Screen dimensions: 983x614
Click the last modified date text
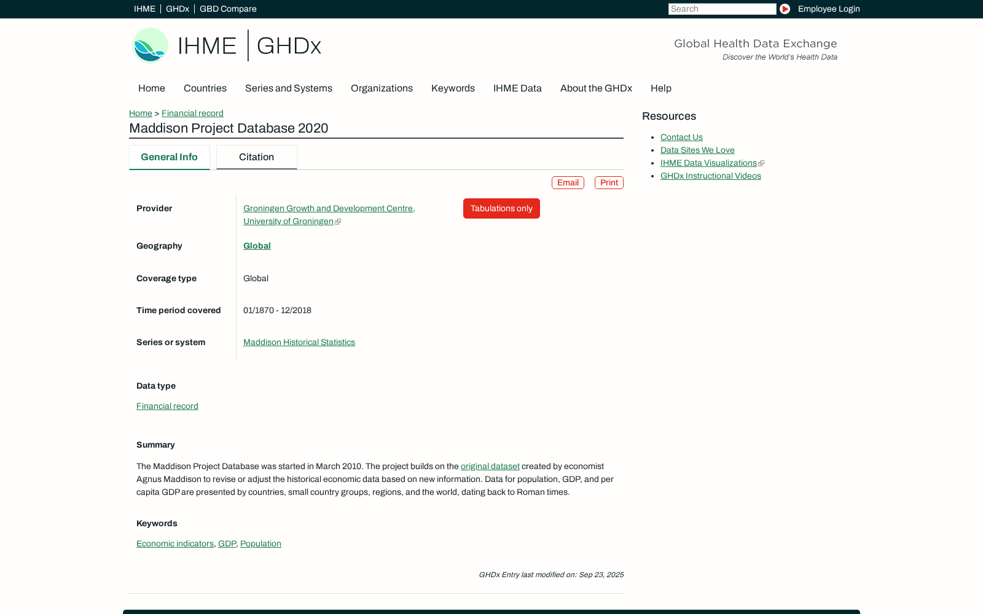[551, 575]
